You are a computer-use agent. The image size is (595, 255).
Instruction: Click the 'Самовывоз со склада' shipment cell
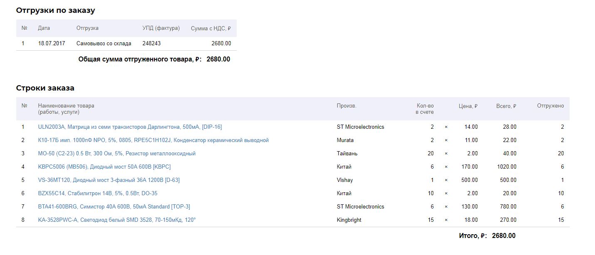click(104, 43)
